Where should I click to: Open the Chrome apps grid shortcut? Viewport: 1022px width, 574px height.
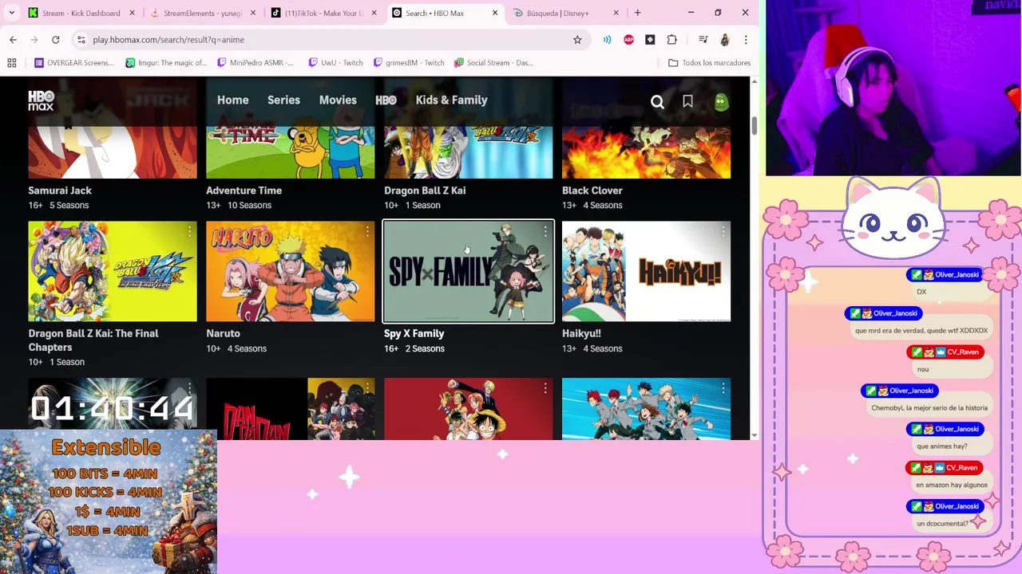click(x=12, y=62)
